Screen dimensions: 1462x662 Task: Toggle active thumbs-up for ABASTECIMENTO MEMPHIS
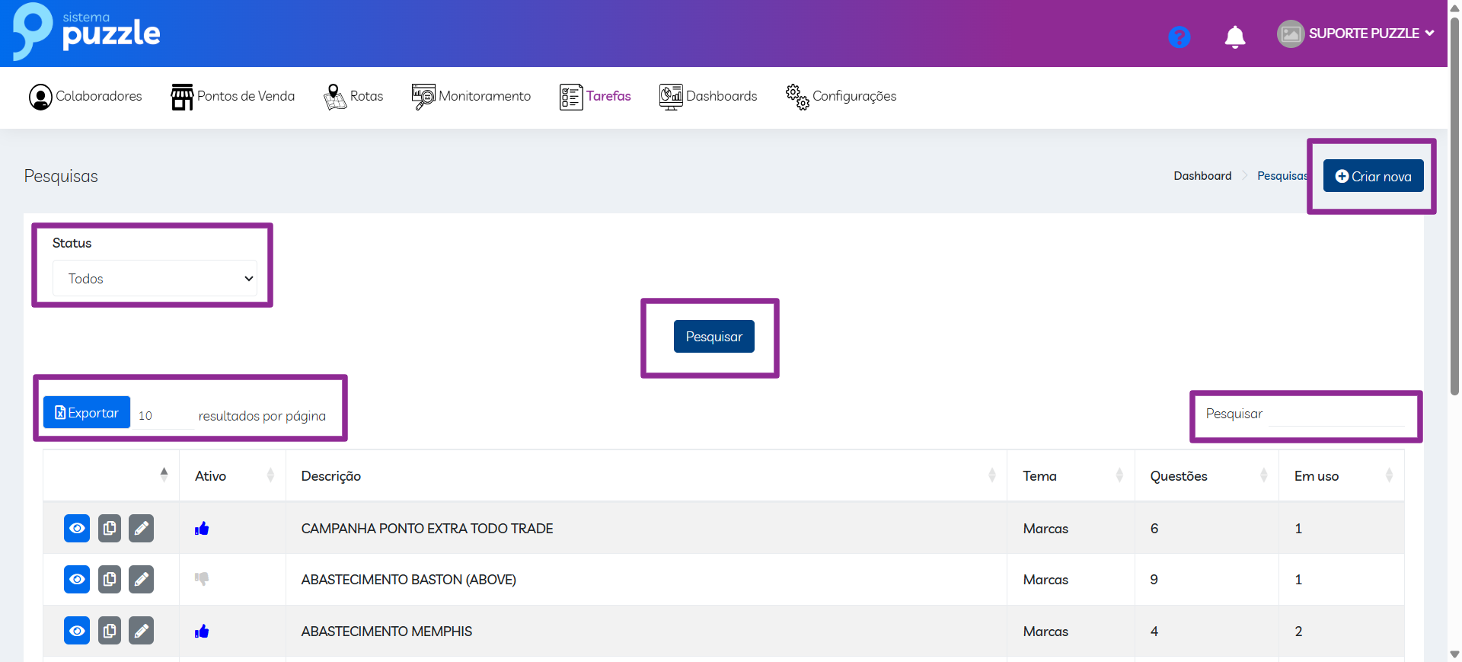tap(202, 632)
